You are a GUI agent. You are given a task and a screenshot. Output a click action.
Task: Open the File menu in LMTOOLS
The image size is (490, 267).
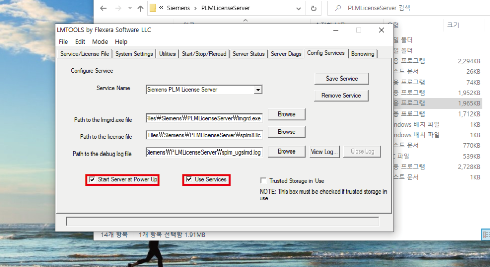click(x=63, y=42)
